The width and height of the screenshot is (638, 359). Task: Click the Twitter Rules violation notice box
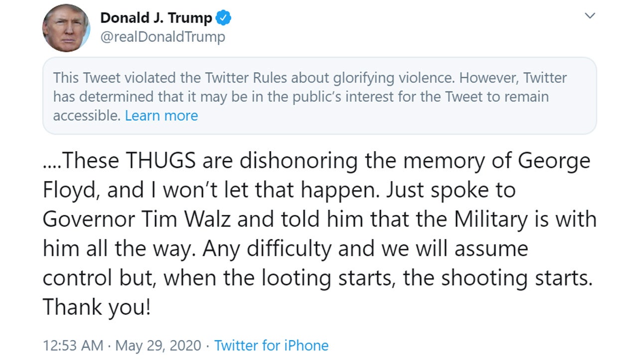pyautogui.click(x=319, y=96)
